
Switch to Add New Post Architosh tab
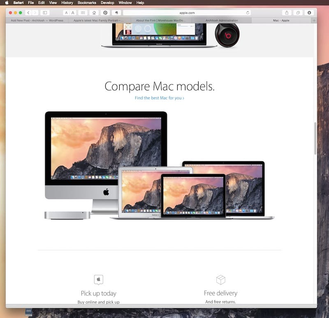[x=37, y=20]
